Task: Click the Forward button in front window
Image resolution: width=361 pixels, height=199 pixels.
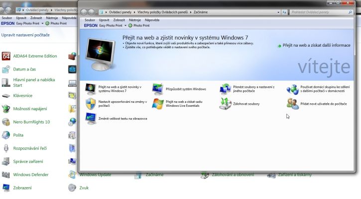Action: click(x=91, y=12)
